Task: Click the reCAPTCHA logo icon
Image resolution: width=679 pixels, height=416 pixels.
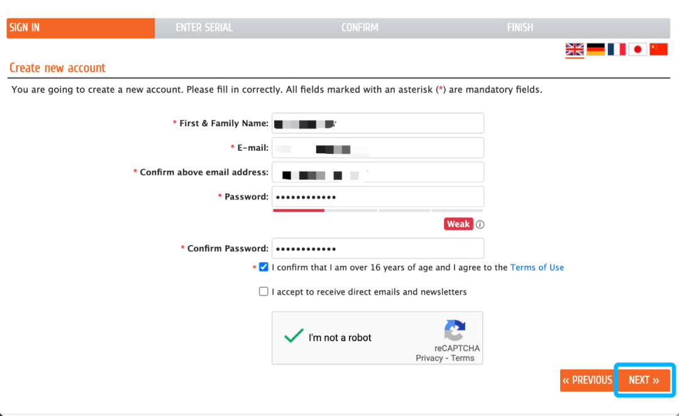Action: [x=455, y=331]
